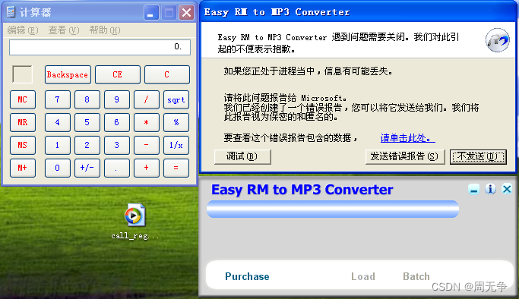The height and width of the screenshot is (299, 519).
Task: Click digit 2 on the calculator
Action: point(87,146)
